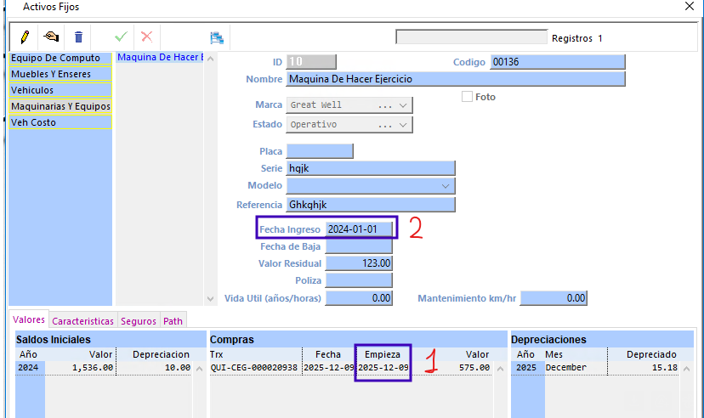Click the hand search icon in toolbar
The height and width of the screenshot is (418, 704).
pos(52,37)
